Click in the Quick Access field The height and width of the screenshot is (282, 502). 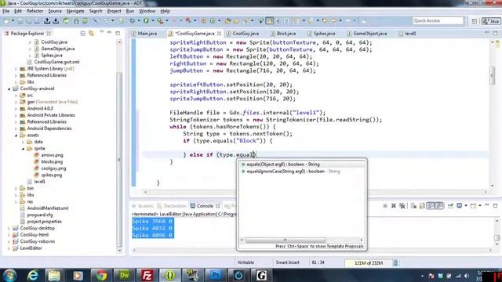(438, 21)
